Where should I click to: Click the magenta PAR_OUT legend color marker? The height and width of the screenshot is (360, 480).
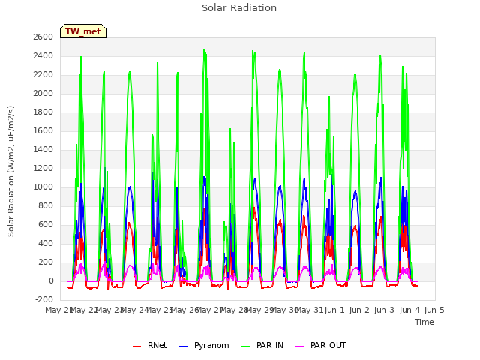(300, 346)
